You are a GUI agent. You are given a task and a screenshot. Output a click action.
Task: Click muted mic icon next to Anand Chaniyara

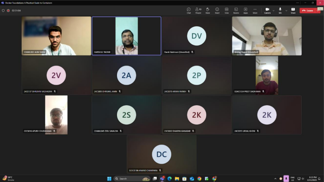pos(160,170)
